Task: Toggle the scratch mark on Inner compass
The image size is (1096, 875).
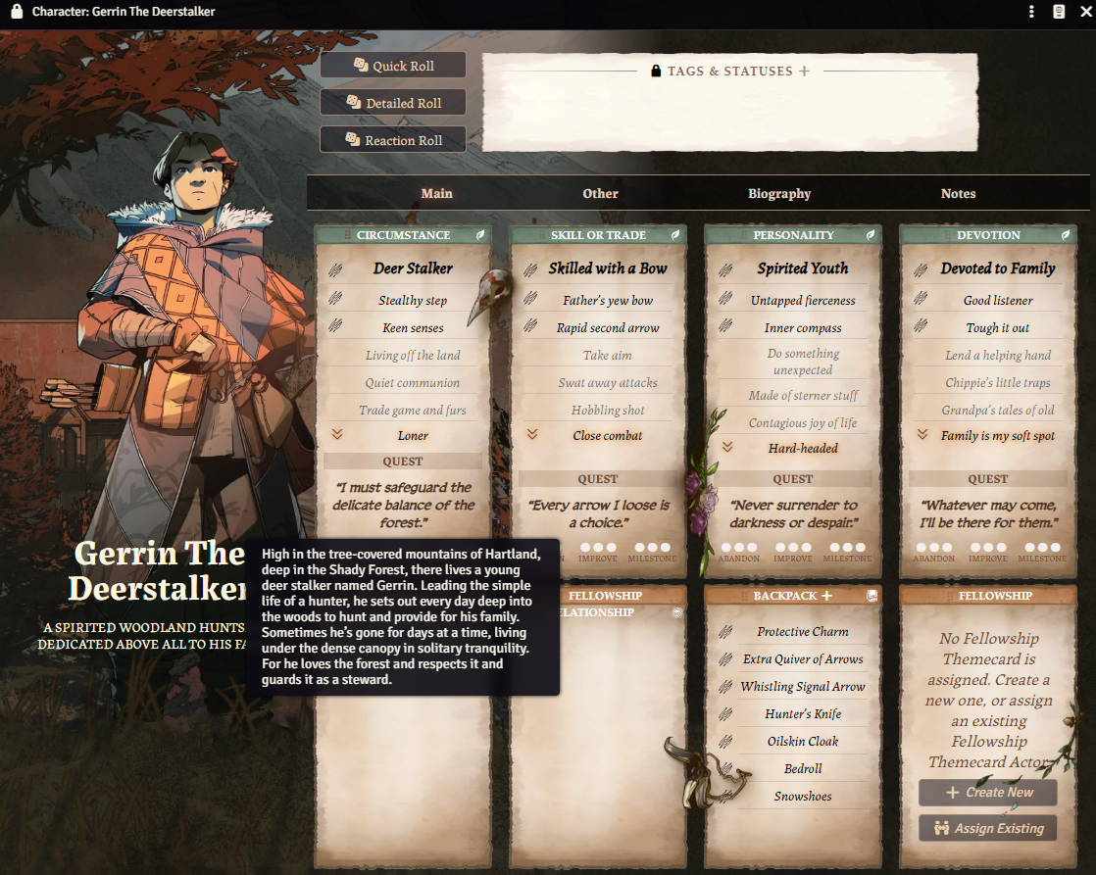Action: click(x=725, y=325)
